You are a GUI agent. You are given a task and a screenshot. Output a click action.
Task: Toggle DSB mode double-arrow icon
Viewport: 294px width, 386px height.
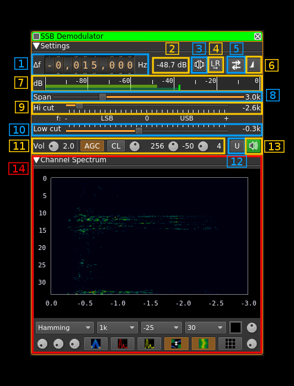pyautogui.click(x=236, y=65)
